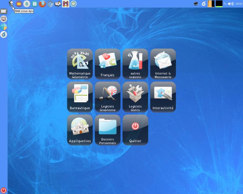Launch the calculator icon in left sidebar
Image resolution: width=243 pixels, height=194 pixels.
(4, 27)
